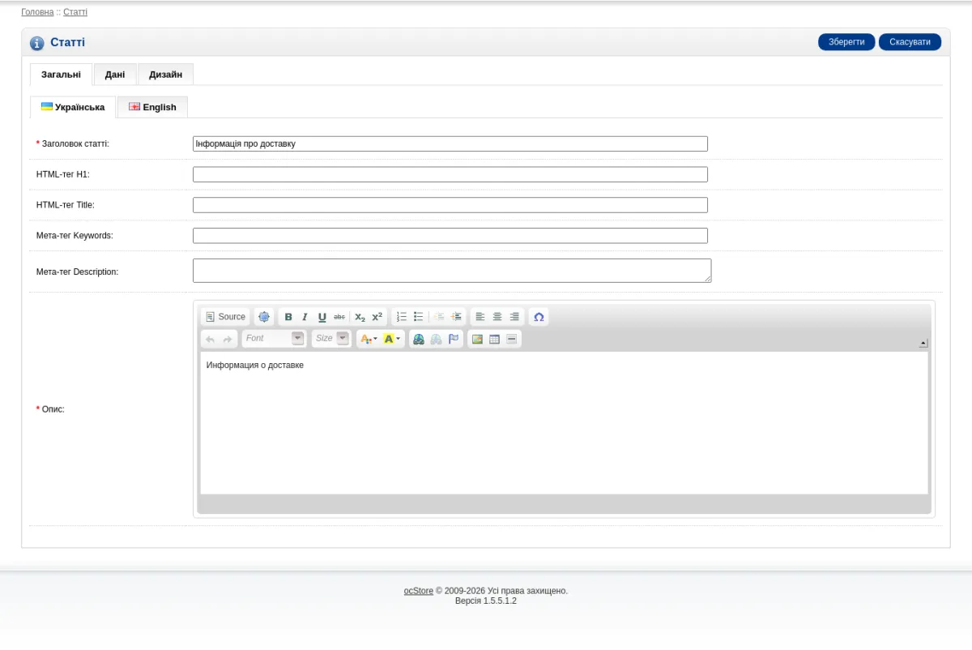The width and height of the screenshot is (972, 650).
Task: Insert a link with the chain icon
Action: (419, 339)
